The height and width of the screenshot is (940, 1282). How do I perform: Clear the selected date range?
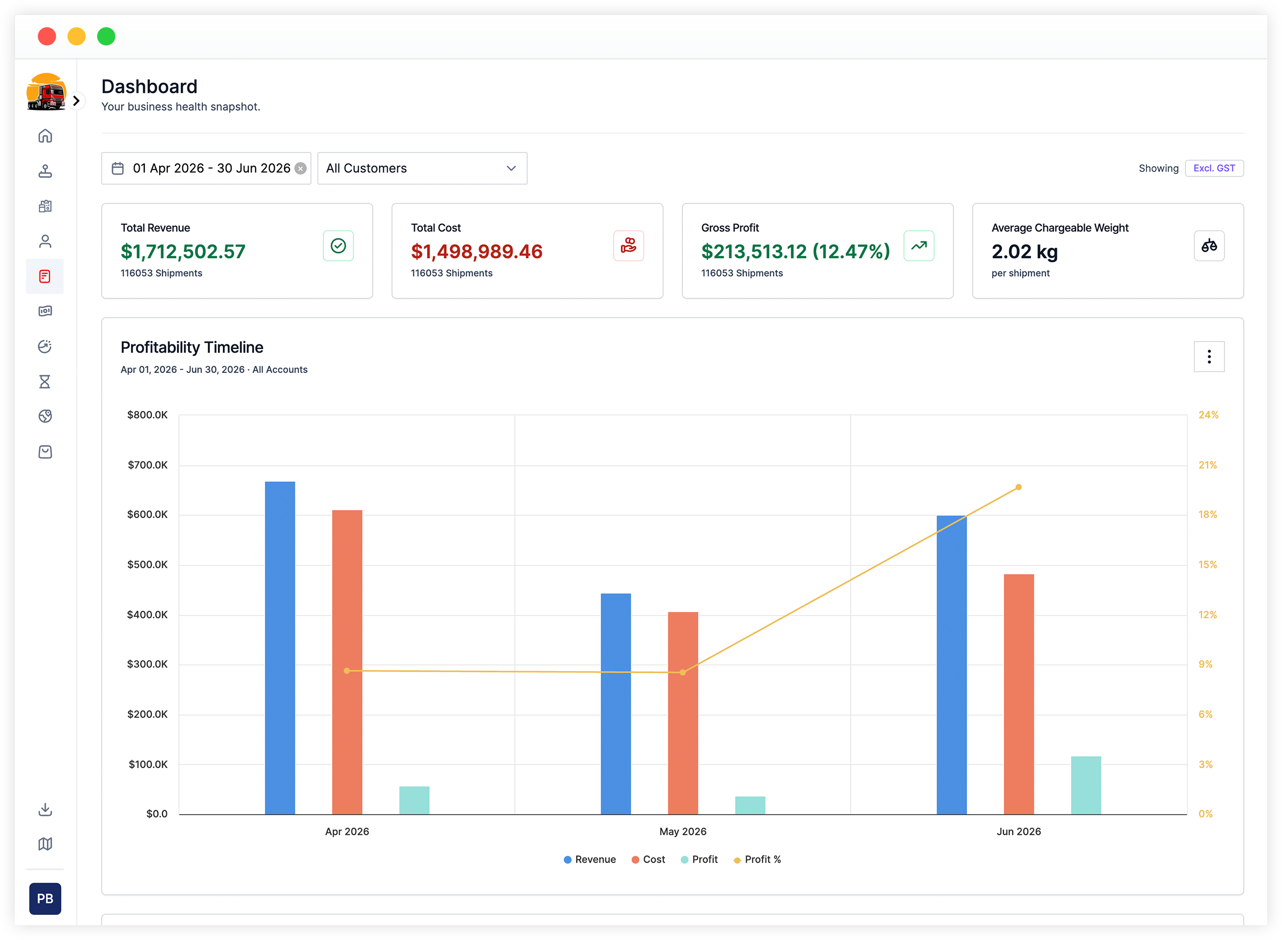pos(300,168)
